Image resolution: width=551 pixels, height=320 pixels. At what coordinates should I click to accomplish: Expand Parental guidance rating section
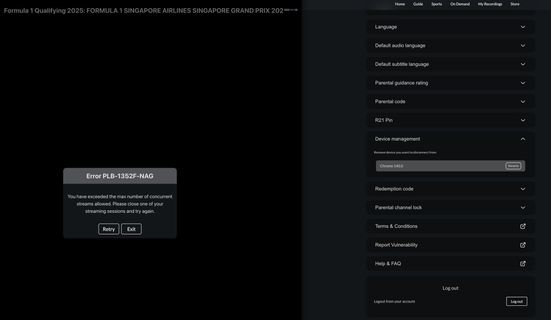pos(450,83)
